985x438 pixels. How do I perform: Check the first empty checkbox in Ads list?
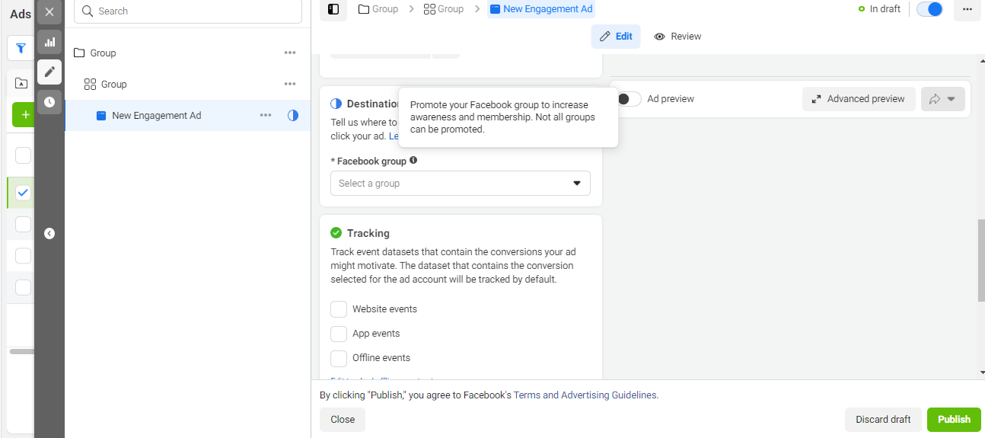(x=23, y=155)
